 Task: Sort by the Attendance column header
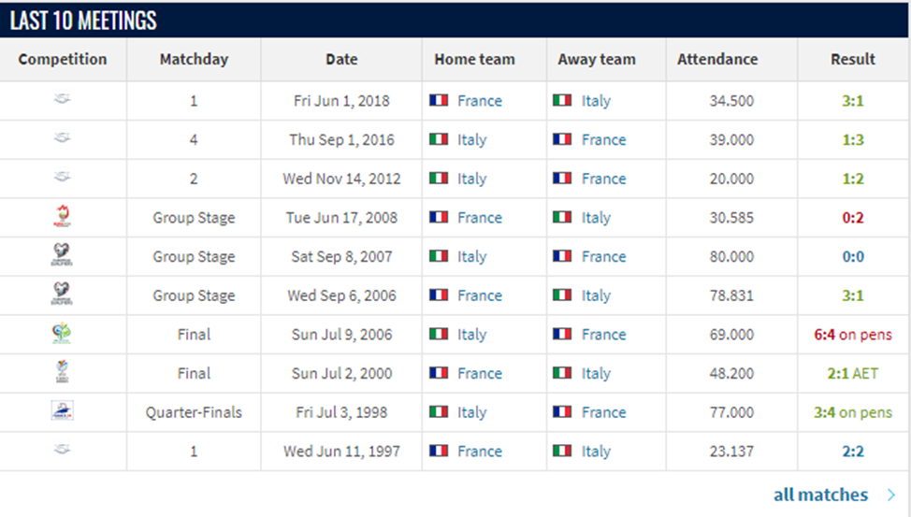(717, 59)
